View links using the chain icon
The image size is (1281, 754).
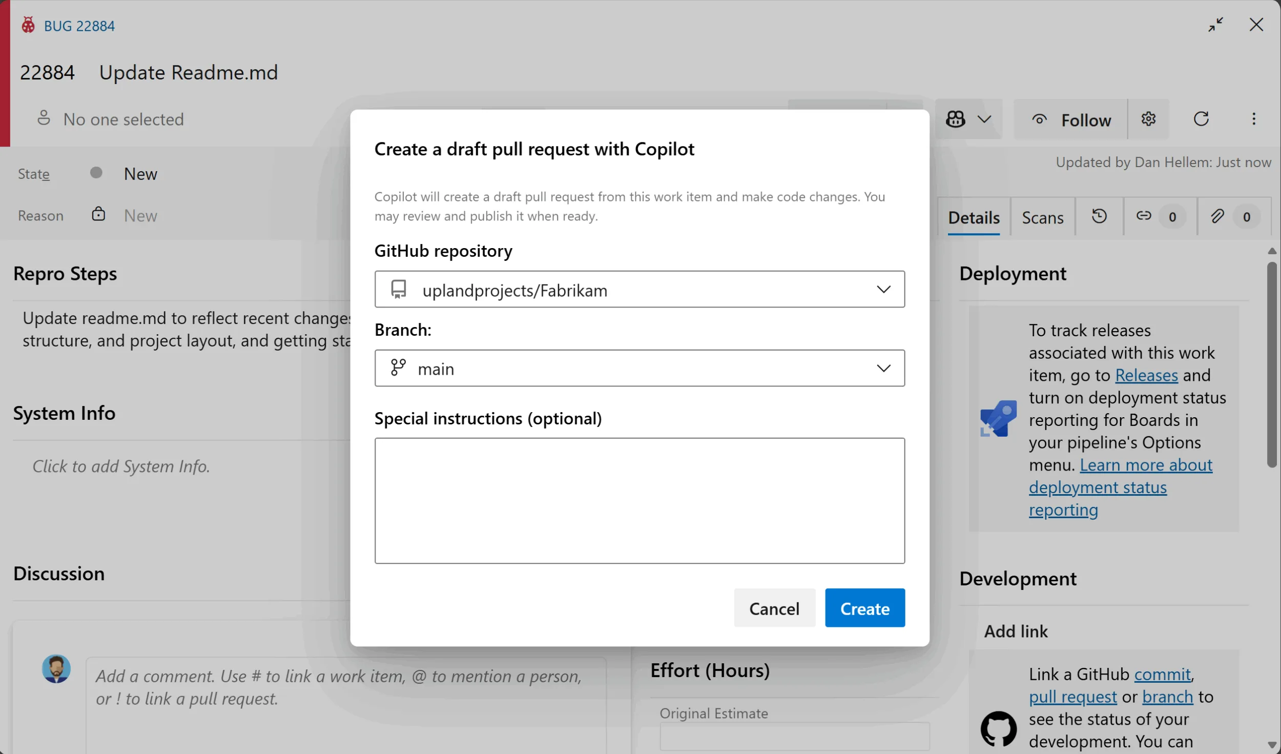[x=1143, y=216]
